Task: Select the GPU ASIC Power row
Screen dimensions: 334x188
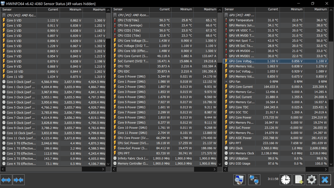Action: click(x=276, y=138)
